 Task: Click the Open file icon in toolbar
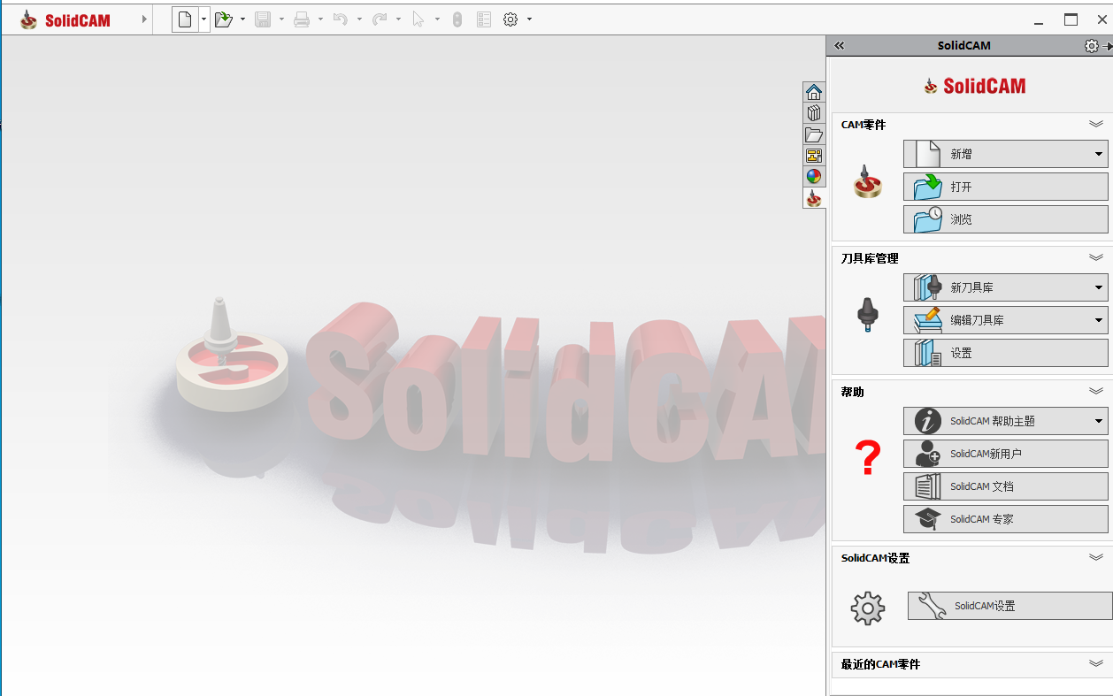(x=224, y=19)
